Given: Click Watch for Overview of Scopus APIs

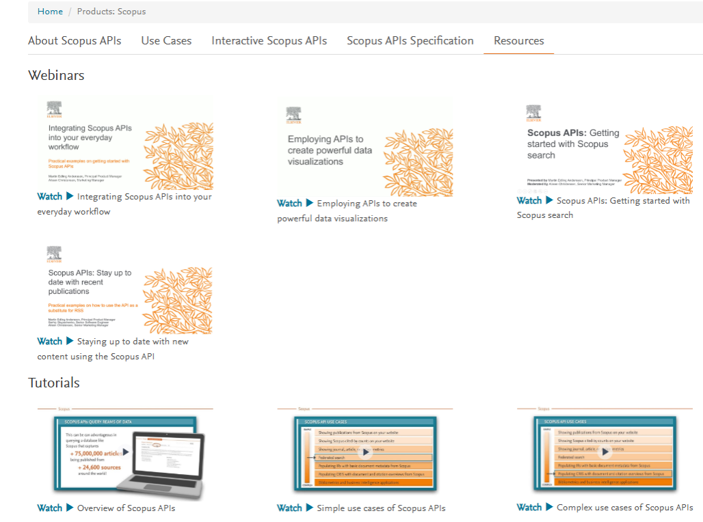Looking at the screenshot, I should pyautogui.click(x=50, y=508).
